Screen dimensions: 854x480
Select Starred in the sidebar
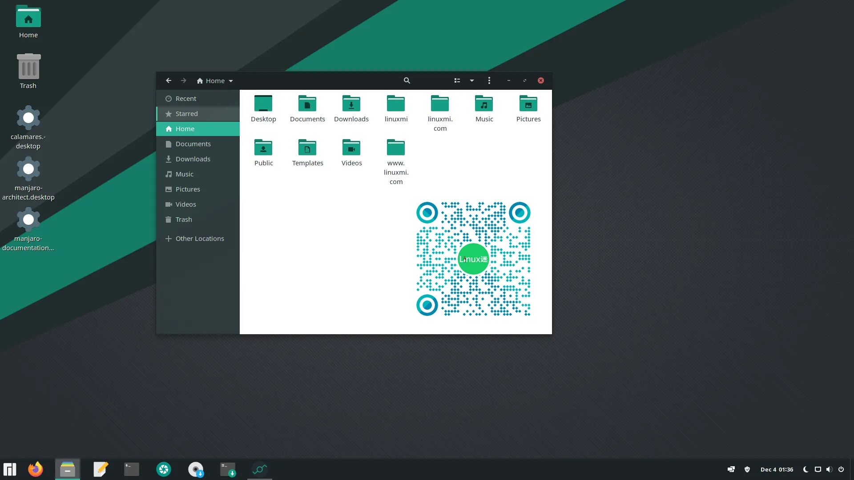tap(186, 114)
